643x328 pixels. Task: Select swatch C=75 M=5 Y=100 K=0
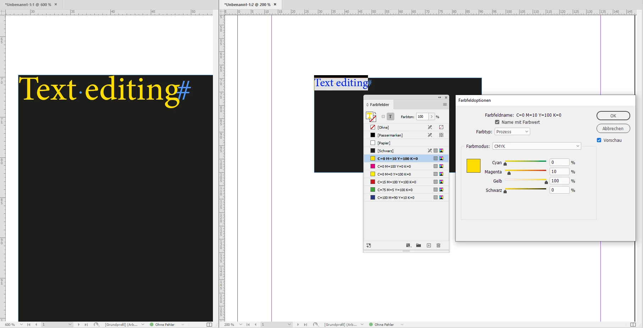[406, 190]
